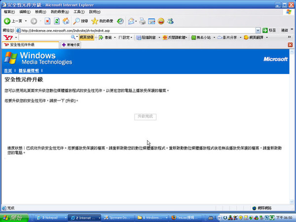296x222 pixels.
Task: Switch to Notepad group in taskbar
Action: tap(51, 218)
